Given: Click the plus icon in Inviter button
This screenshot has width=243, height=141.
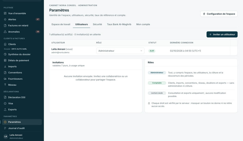Looking at the screenshot, I should [210, 34].
